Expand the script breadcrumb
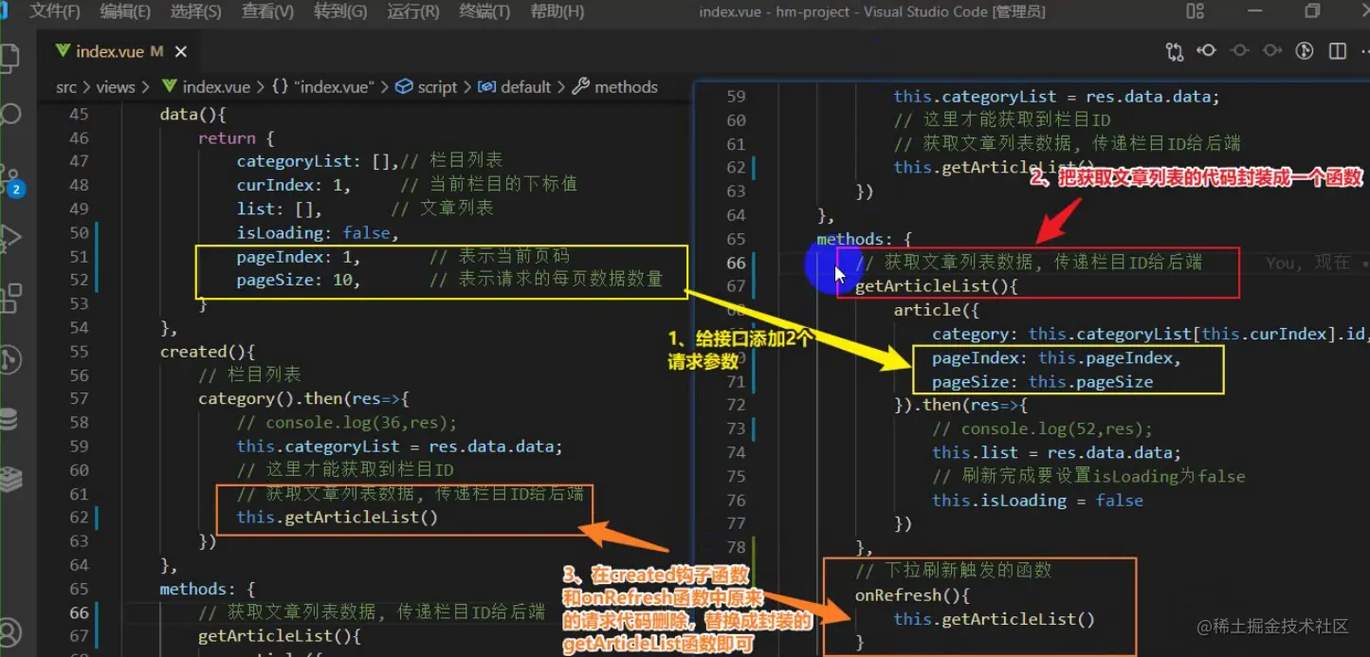Image resolution: width=1370 pixels, height=657 pixels. click(427, 87)
